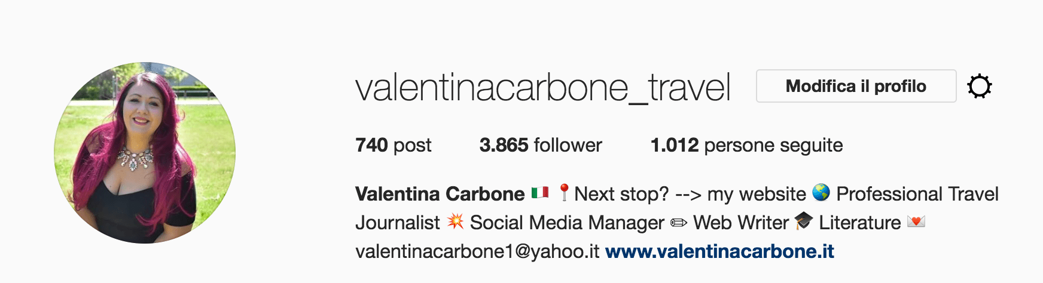Click the love letter envelope emoji

(916, 222)
